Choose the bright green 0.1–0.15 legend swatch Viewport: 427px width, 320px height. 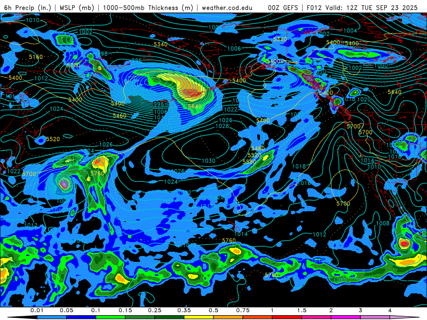tap(110, 317)
